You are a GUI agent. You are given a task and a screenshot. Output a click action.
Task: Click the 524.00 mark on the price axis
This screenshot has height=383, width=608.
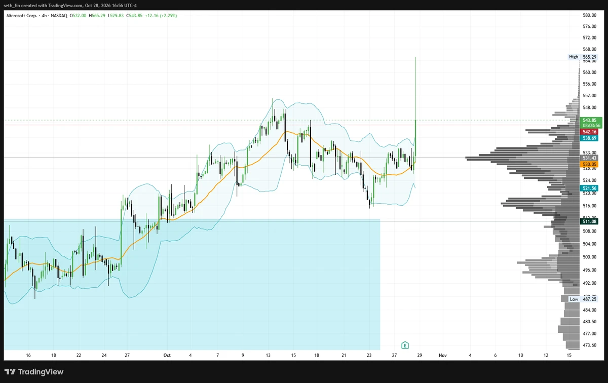tap(589, 181)
